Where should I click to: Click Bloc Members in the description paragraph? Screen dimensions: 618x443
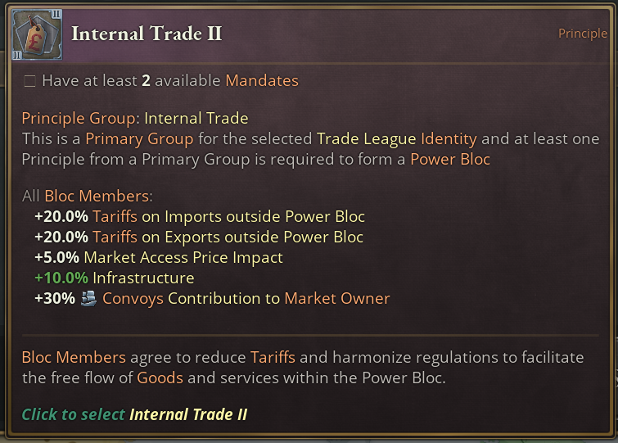tap(74, 358)
